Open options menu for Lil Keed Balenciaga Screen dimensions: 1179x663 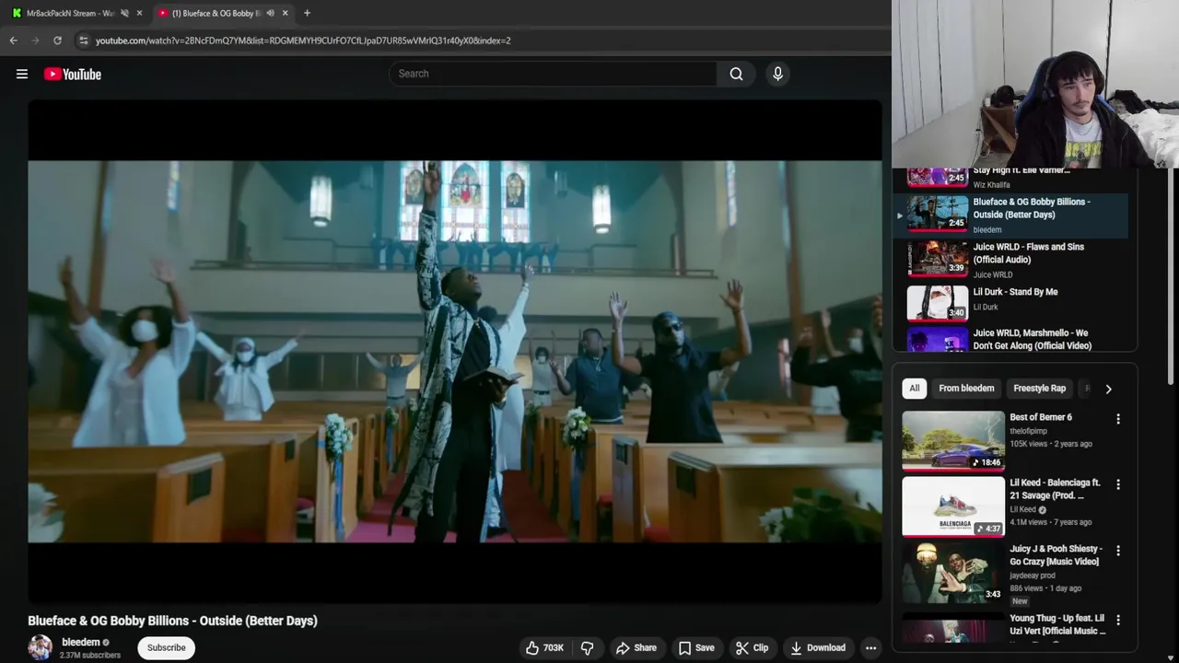coord(1118,484)
